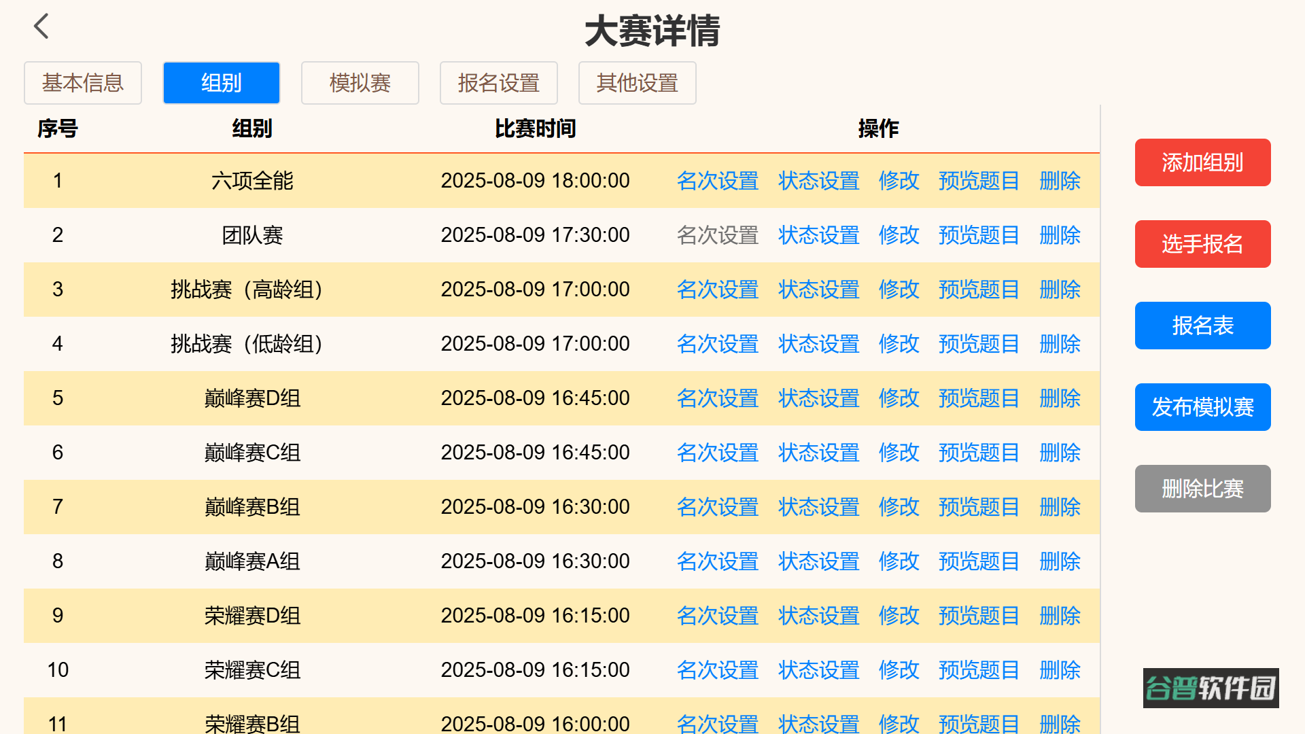This screenshot has height=734, width=1305.
Task: Select the 六项全能 group name cell
Action: [252, 181]
